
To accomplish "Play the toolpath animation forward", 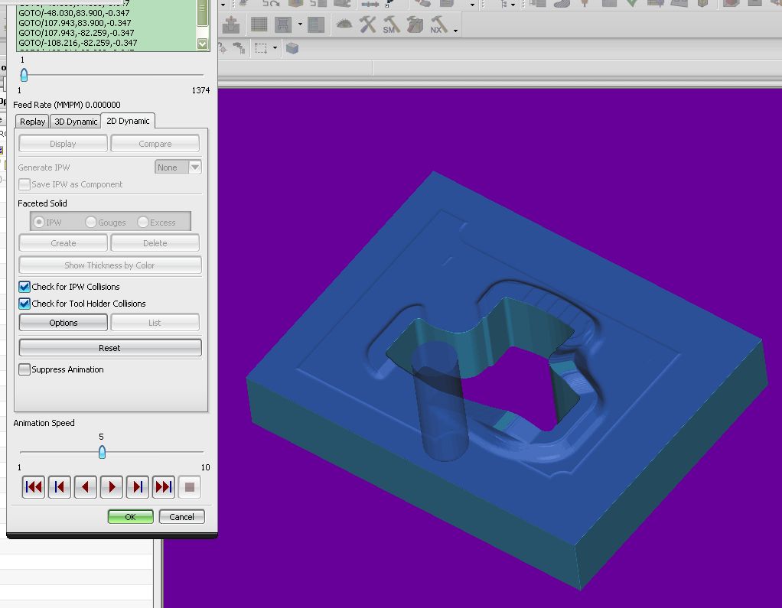I will click(112, 487).
